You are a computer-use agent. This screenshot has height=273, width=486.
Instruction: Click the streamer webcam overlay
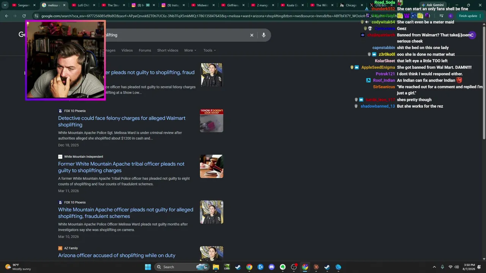(x=65, y=60)
